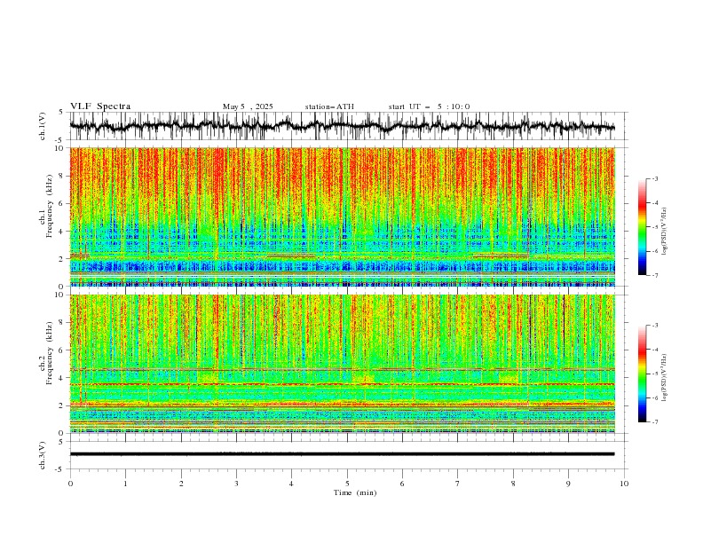Click the "ch.3(V)" axis label

pos(43,455)
